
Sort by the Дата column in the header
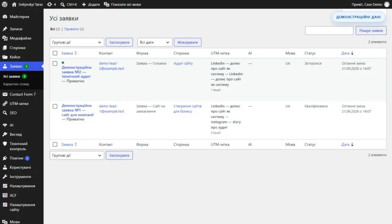(x=347, y=53)
